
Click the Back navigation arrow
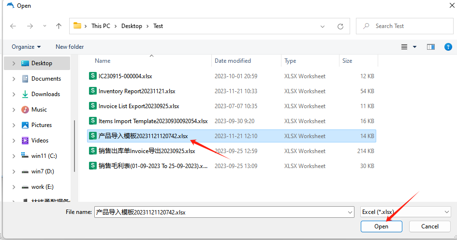[13, 26]
